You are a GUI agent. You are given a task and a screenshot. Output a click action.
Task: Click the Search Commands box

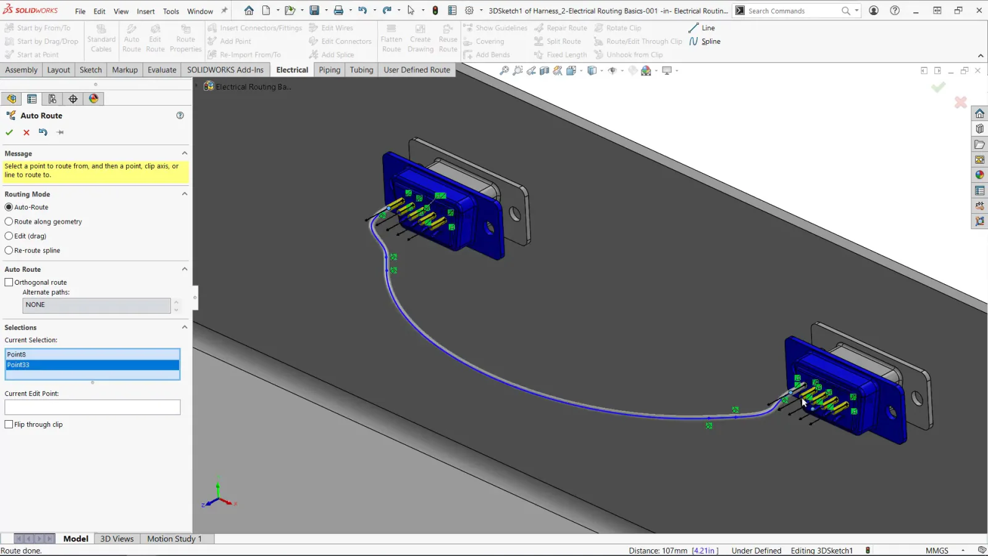(x=793, y=11)
